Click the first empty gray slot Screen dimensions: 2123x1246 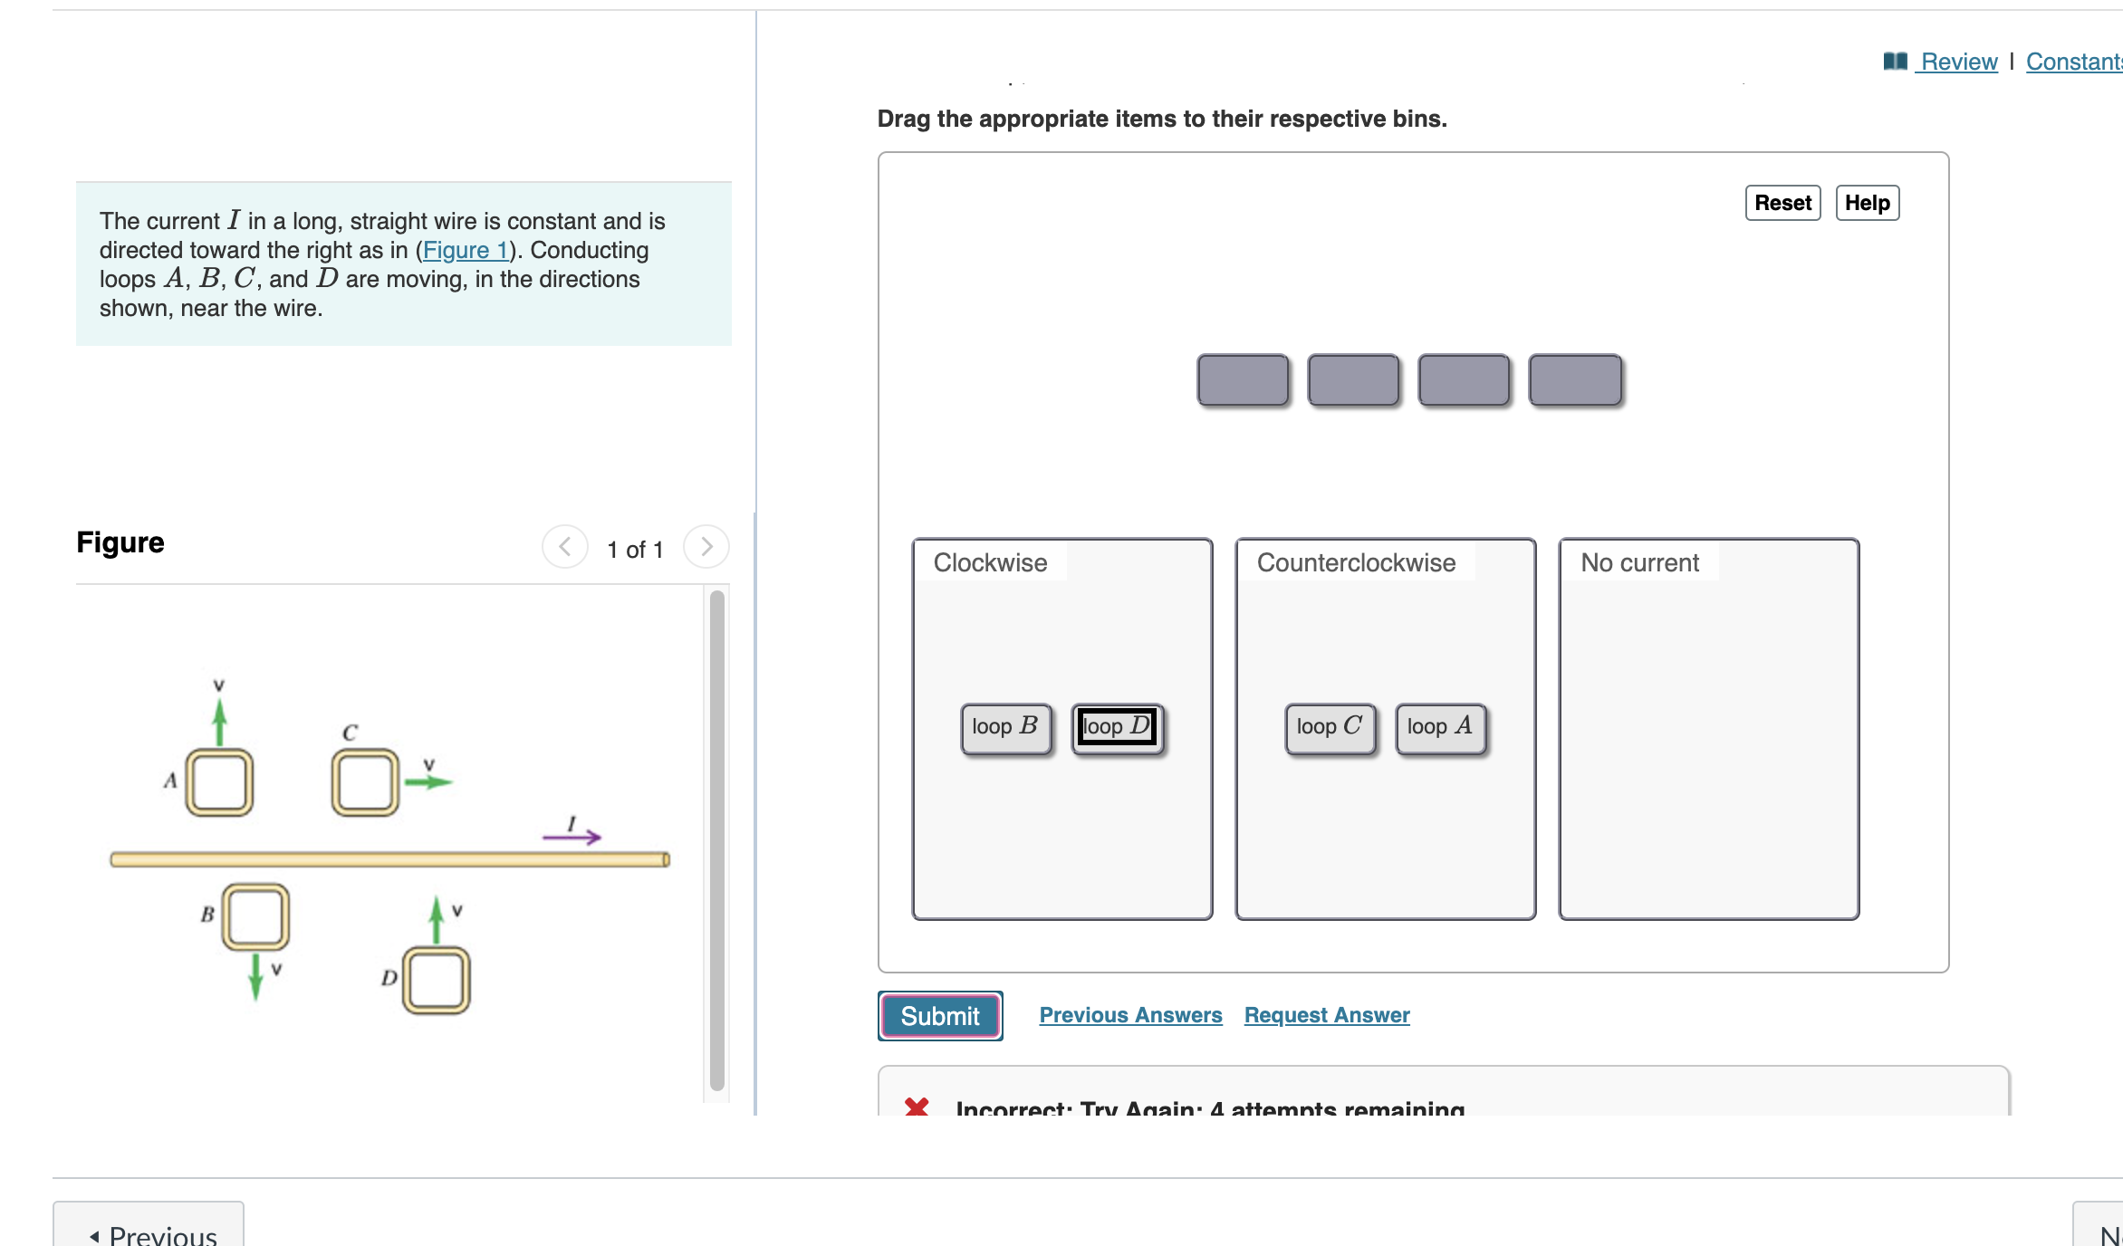pos(1243,379)
